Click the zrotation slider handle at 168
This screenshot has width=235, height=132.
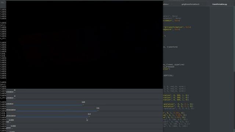pos(83,105)
